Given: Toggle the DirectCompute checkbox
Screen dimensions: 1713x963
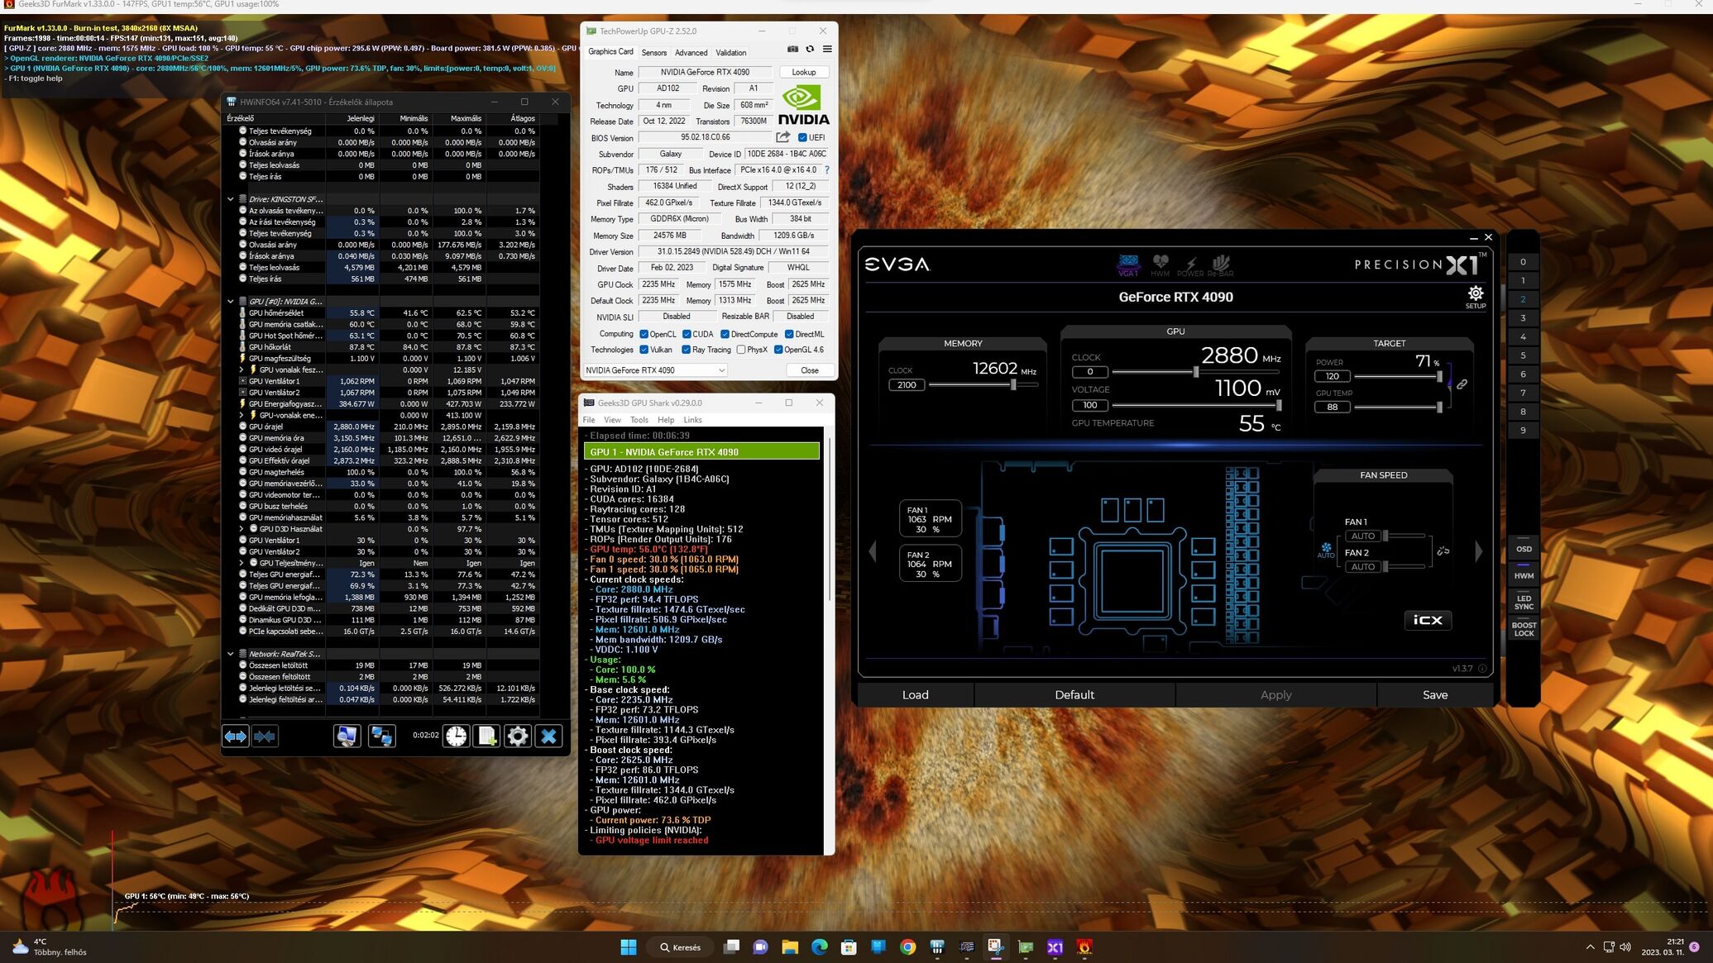Looking at the screenshot, I should [725, 334].
